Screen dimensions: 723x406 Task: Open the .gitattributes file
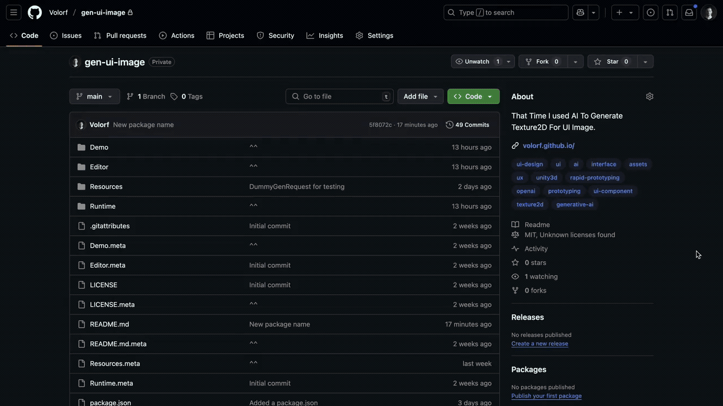tap(110, 226)
